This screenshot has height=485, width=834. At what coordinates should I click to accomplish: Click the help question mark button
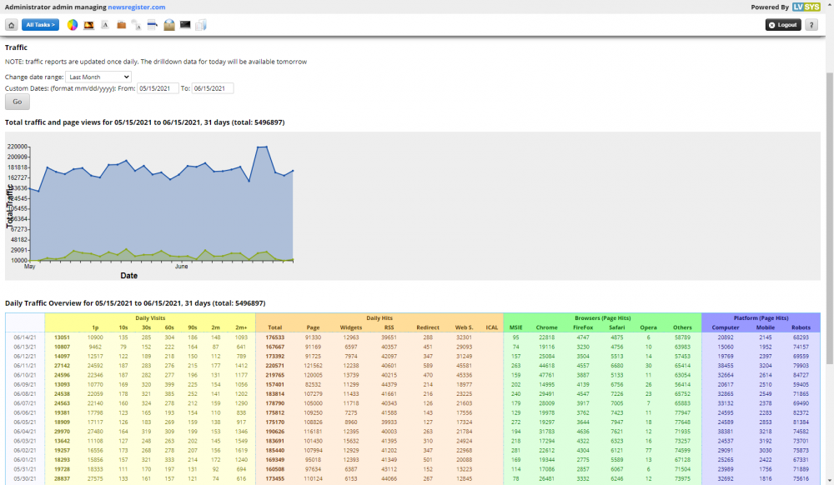tap(811, 25)
